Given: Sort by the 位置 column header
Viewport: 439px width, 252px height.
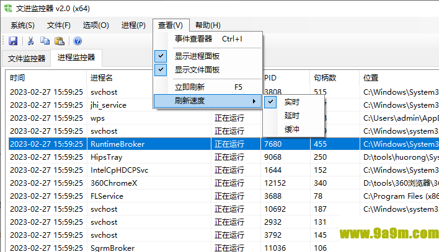Looking at the screenshot, I should click(371, 78).
